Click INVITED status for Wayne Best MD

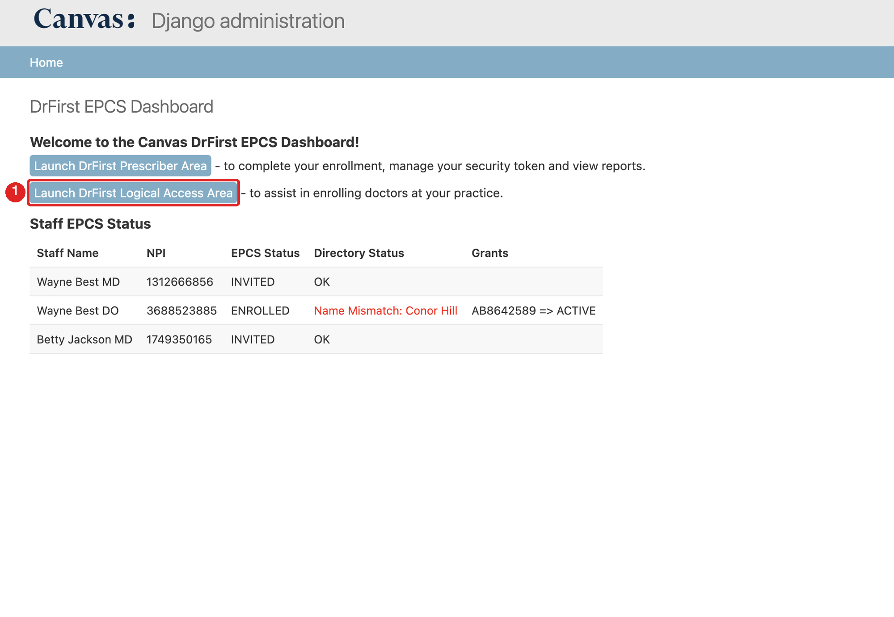point(253,282)
